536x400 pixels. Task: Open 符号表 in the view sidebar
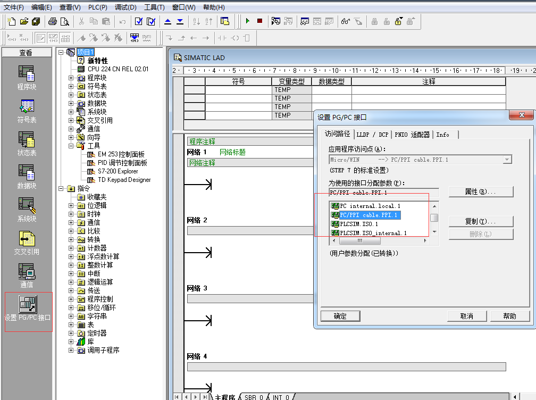(27, 111)
